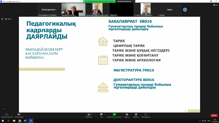This screenshot has width=219, height=123.
Task: Click the Join Audio headphones icon
Action: (6, 114)
